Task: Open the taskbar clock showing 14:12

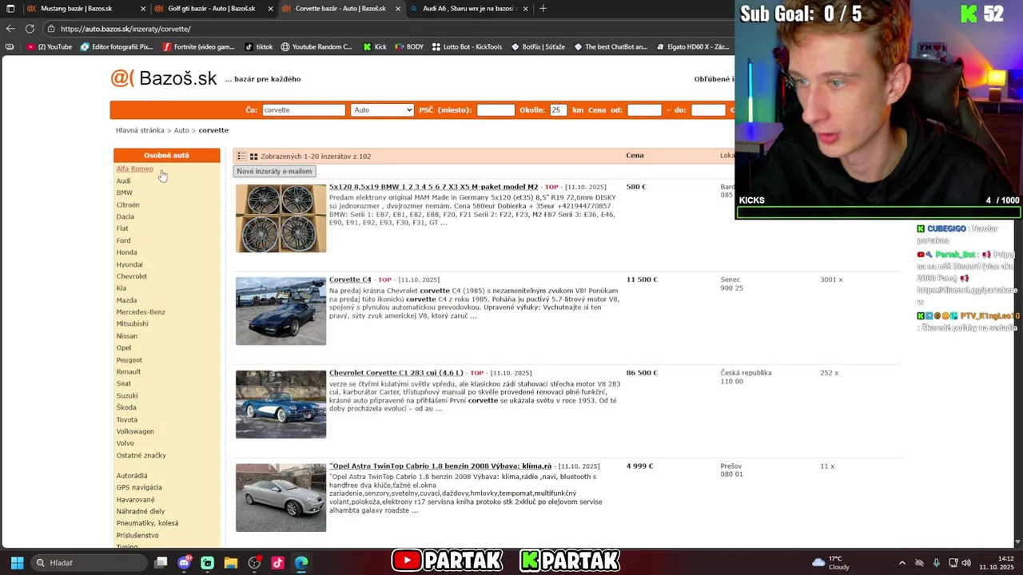Action: (x=997, y=563)
